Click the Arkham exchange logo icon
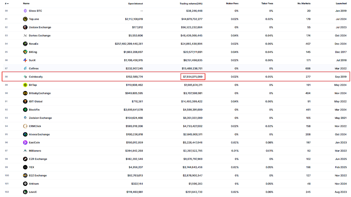Screen dimensions: 351x197 (25, 184)
